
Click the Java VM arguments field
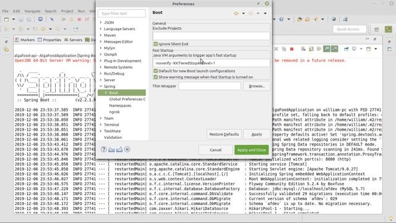tap(211, 63)
